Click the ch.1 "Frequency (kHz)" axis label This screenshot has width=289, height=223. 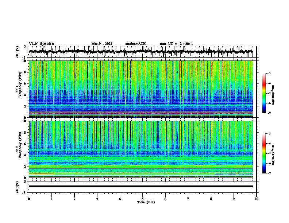point(20,85)
